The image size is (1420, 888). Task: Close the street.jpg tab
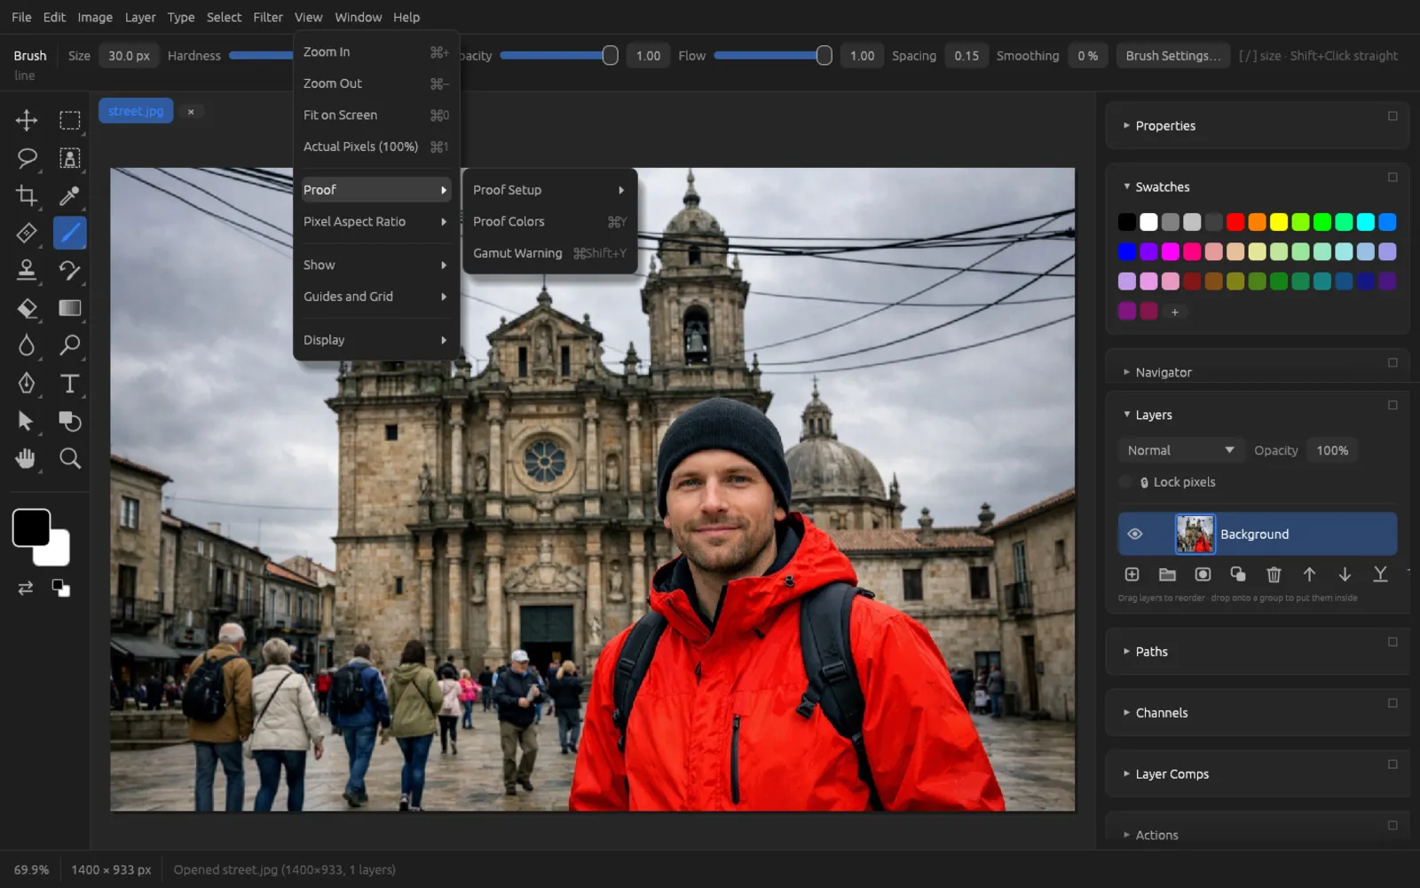pos(191,111)
